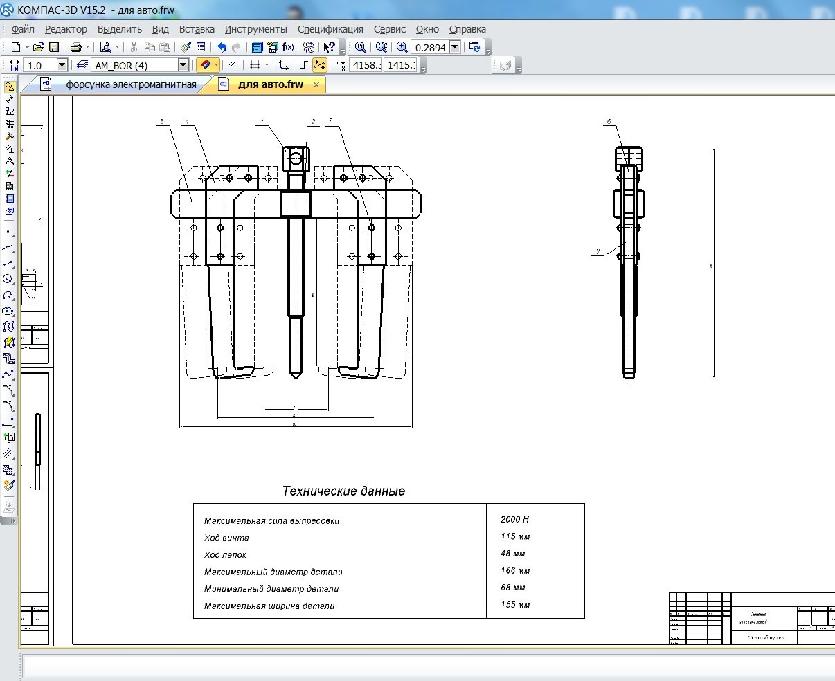Screen dimensions: 835x681
Task: Open the Вставка menu
Action: pos(197,29)
